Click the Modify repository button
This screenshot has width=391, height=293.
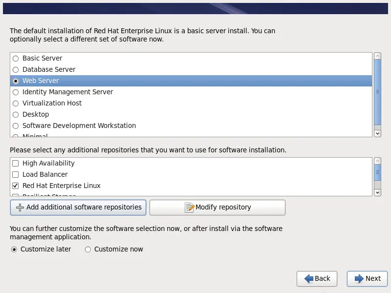tap(217, 207)
